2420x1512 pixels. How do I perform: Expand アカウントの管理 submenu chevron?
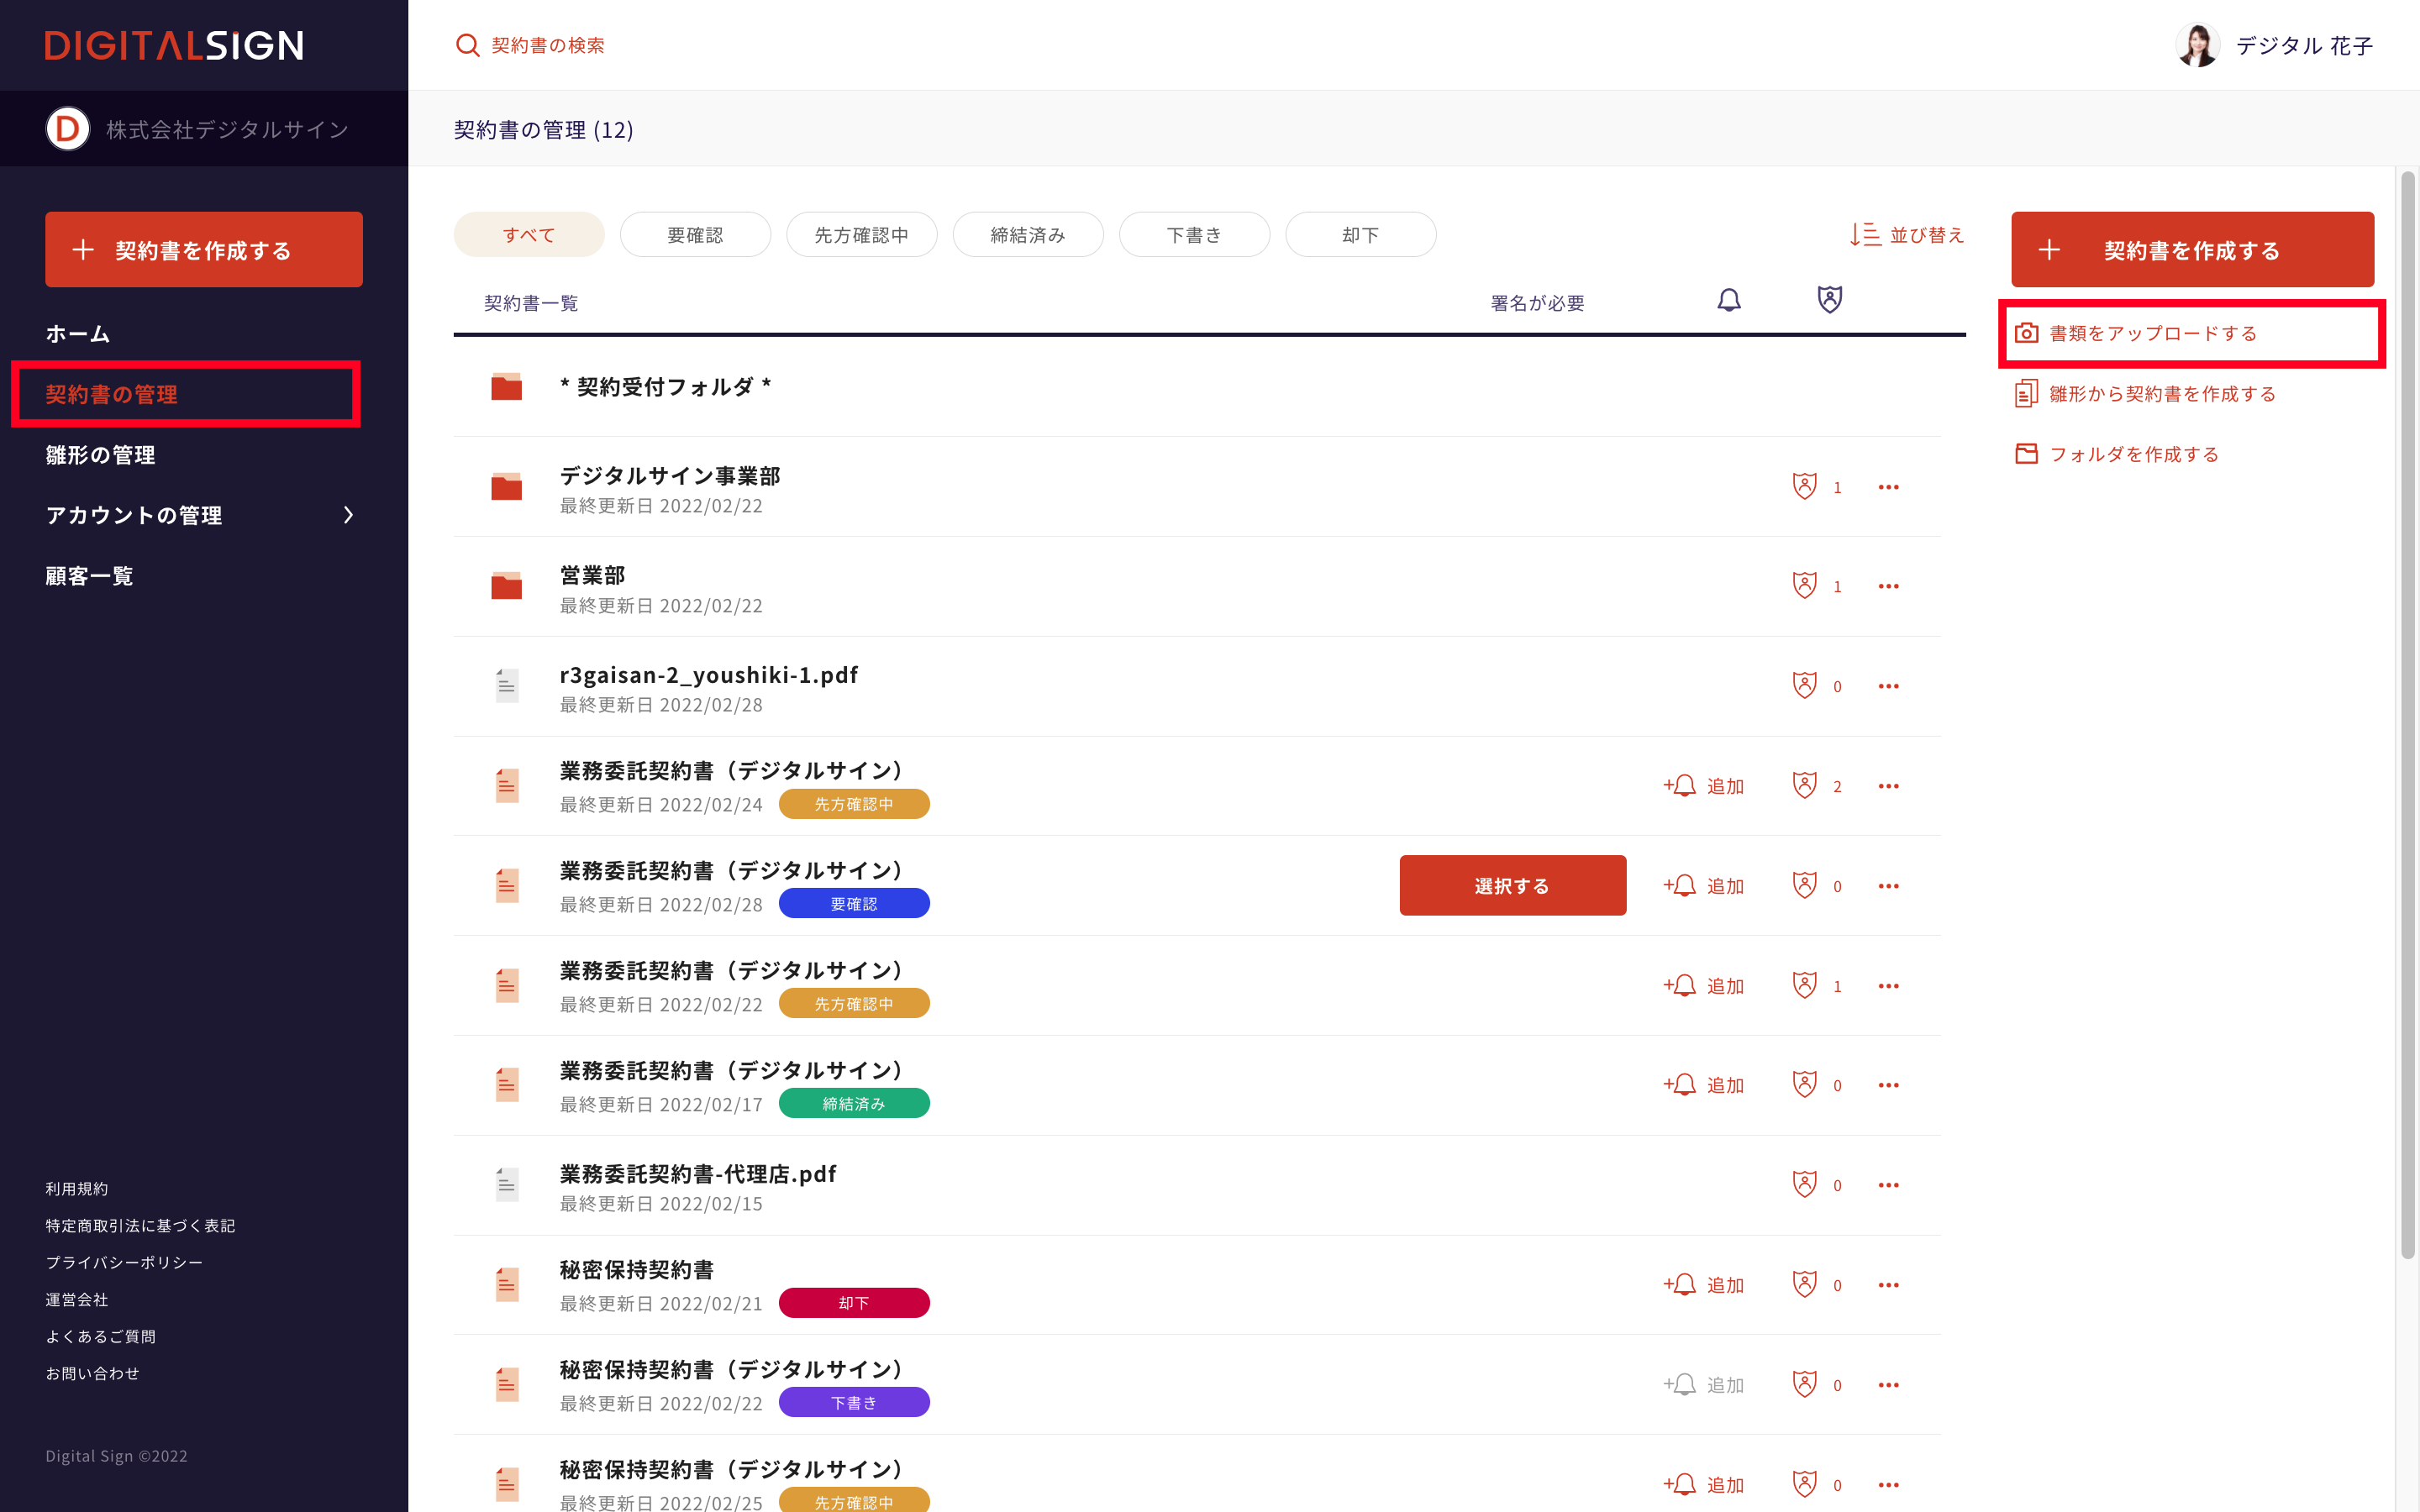(348, 515)
